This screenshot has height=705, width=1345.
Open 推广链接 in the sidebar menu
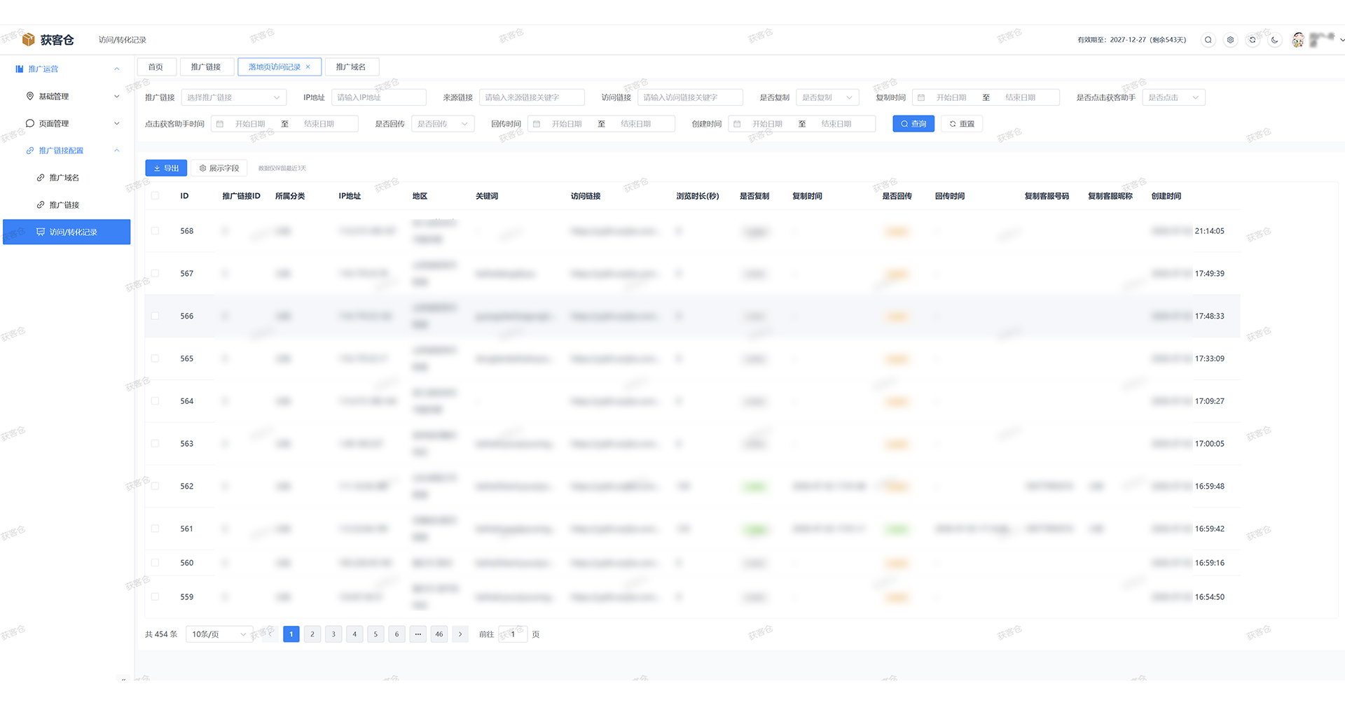pos(64,205)
